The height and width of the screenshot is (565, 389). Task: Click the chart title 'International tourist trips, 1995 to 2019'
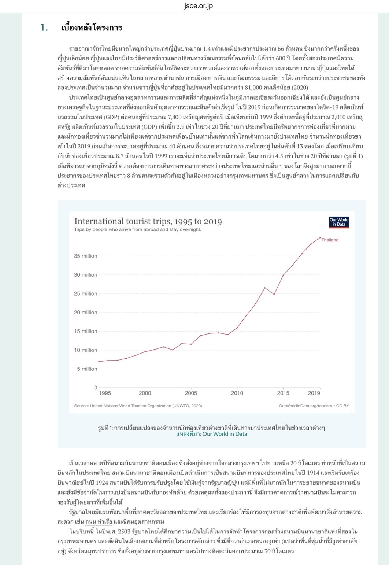pos(148,221)
